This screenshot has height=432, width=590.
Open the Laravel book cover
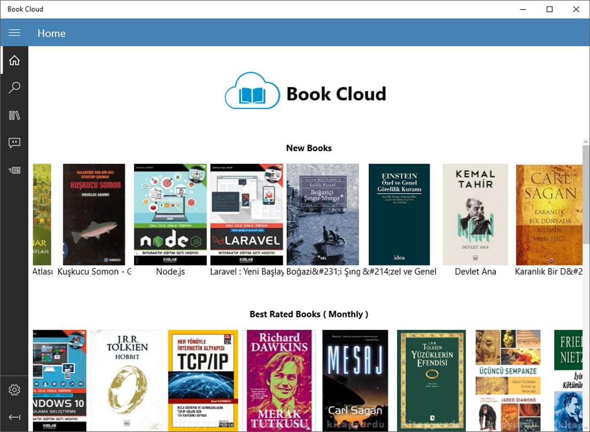[x=246, y=214]
